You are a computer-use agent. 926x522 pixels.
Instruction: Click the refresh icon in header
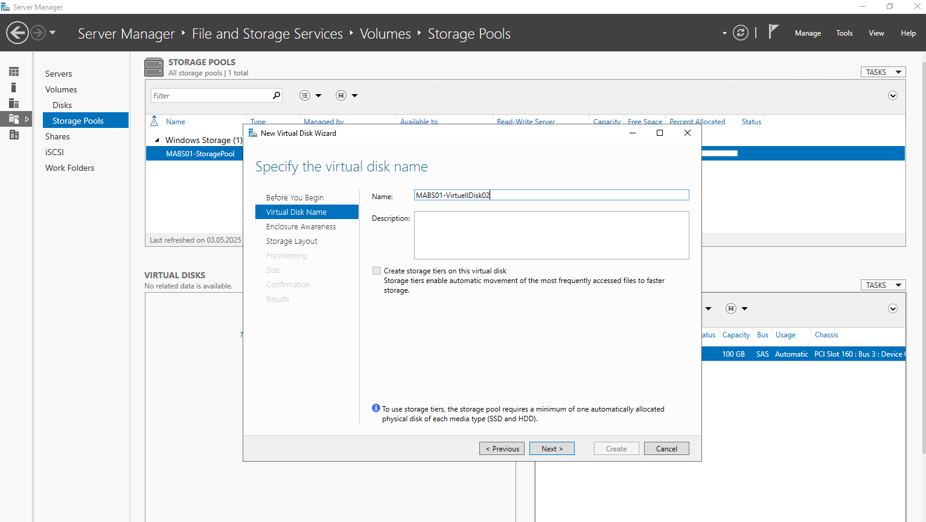741,33
